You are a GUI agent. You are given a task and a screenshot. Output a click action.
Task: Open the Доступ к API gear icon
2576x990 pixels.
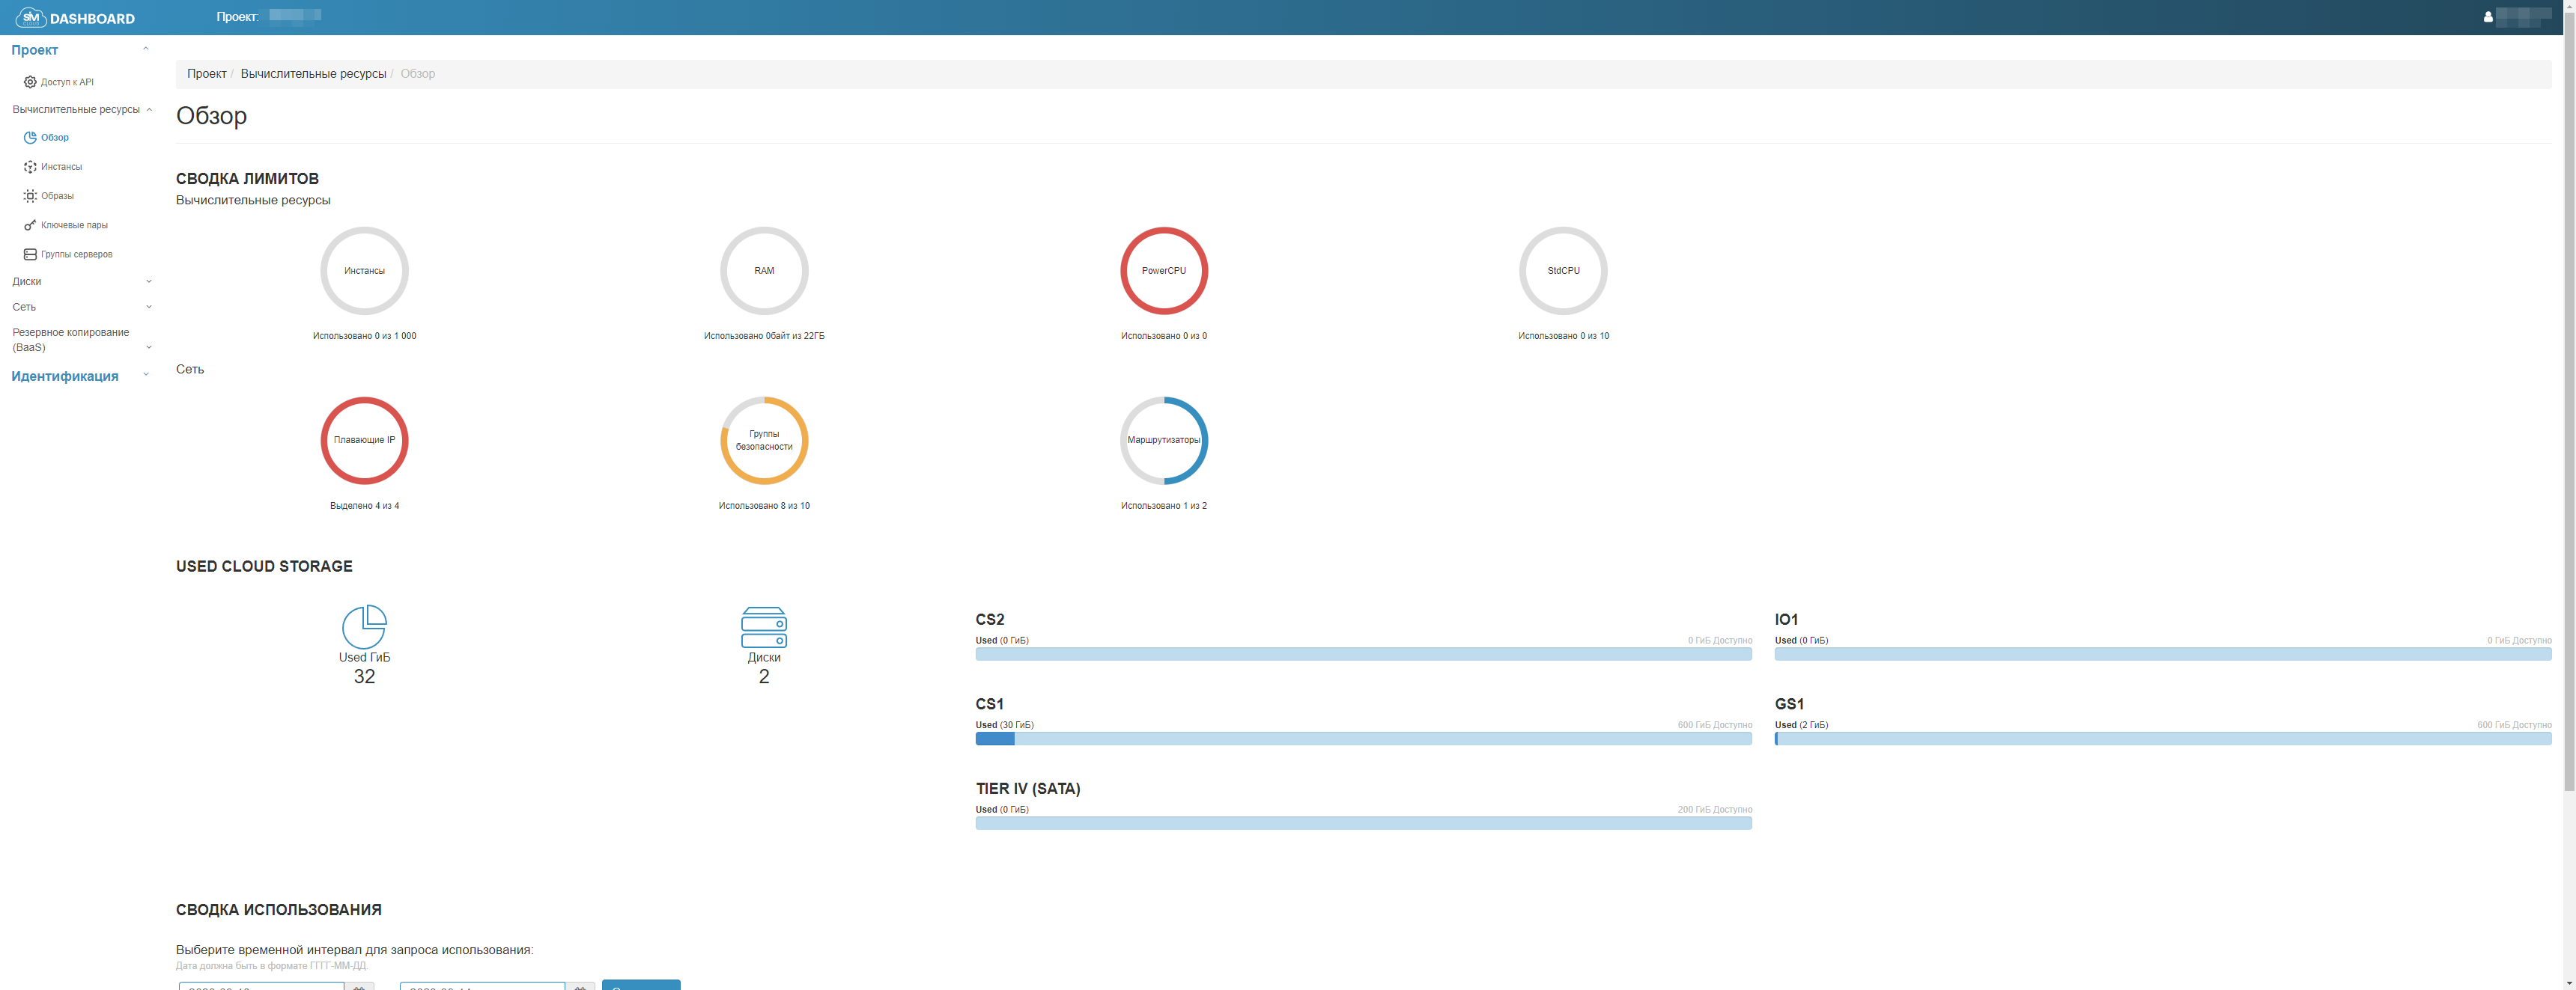coord(30,82)
